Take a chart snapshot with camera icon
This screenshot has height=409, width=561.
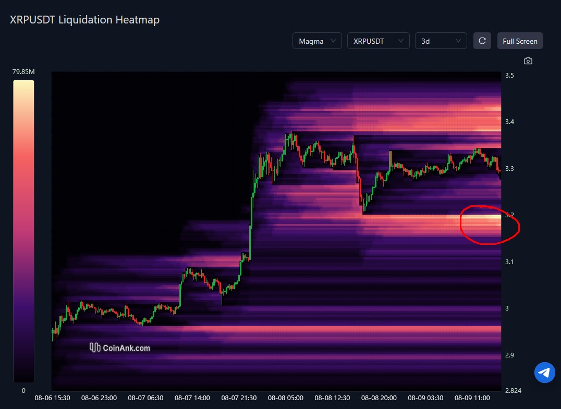(x=528, y=61)
